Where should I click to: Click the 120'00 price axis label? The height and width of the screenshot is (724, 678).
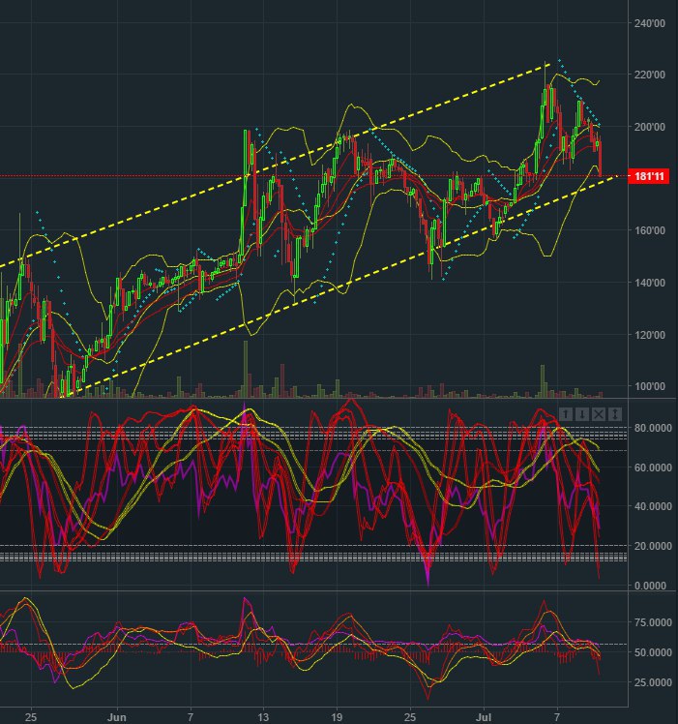649,334
